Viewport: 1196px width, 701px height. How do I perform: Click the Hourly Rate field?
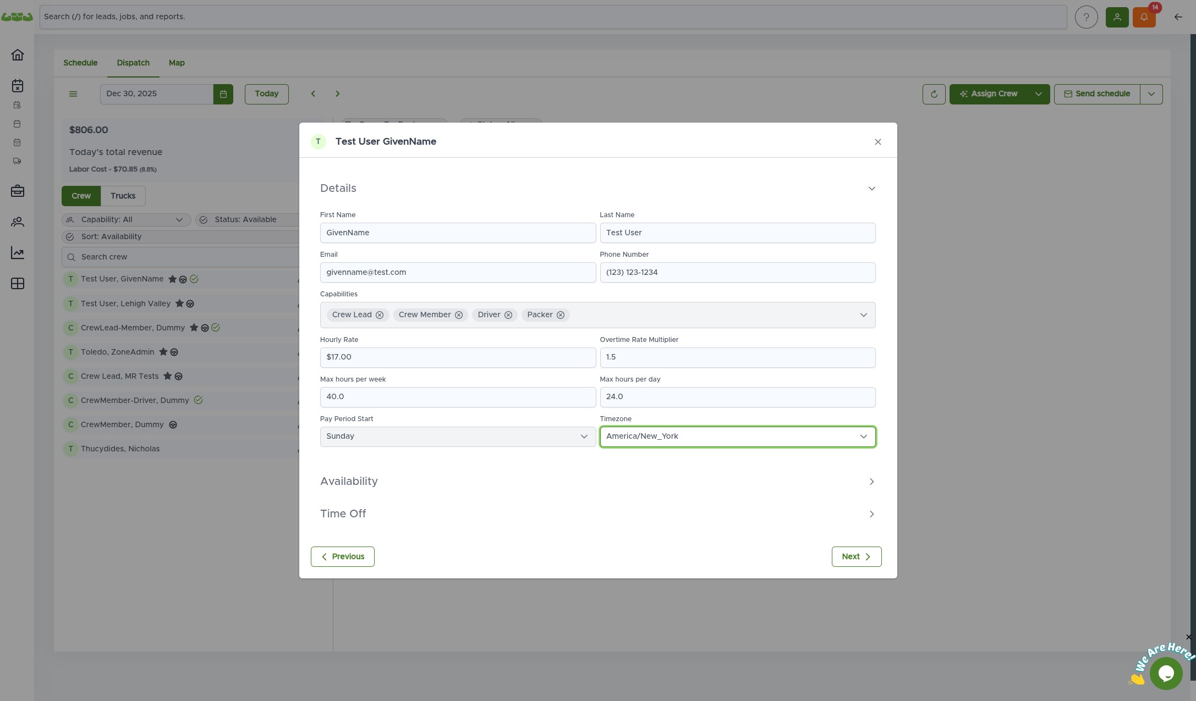[x=458, y=357]
